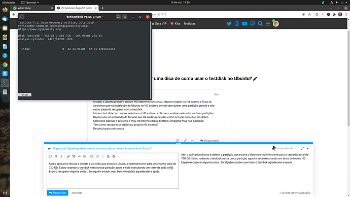
Task: Edit the post with its pencil icon
Action: tap(185, 141)
